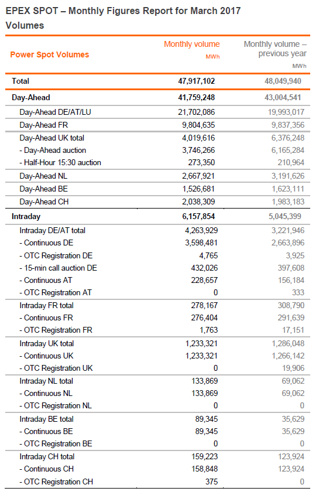
Task: Click the 15-min call auction DE label
Action: point(59,268)
